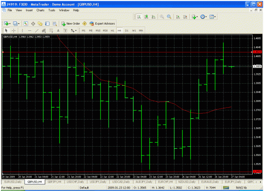Switch to the GBPJPY,H4 chart tab

[x=54, y=182]
